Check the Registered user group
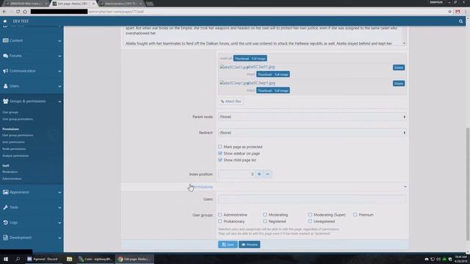Image resolution: width=470 pixels, height=264 pixels. 265,221
